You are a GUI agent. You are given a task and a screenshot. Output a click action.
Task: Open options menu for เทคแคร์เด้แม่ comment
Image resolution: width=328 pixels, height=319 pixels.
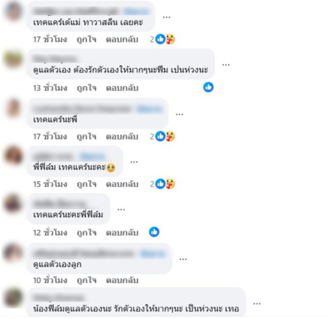click(166, 17)
